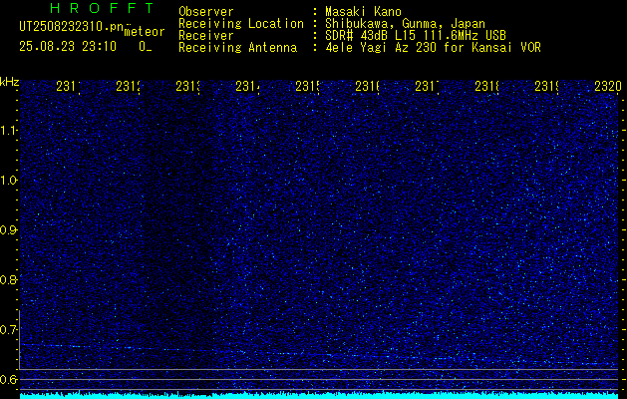Click the HROFFT title text
The height and width of the screenshot is (399, 627).
(x=103, y=8)
